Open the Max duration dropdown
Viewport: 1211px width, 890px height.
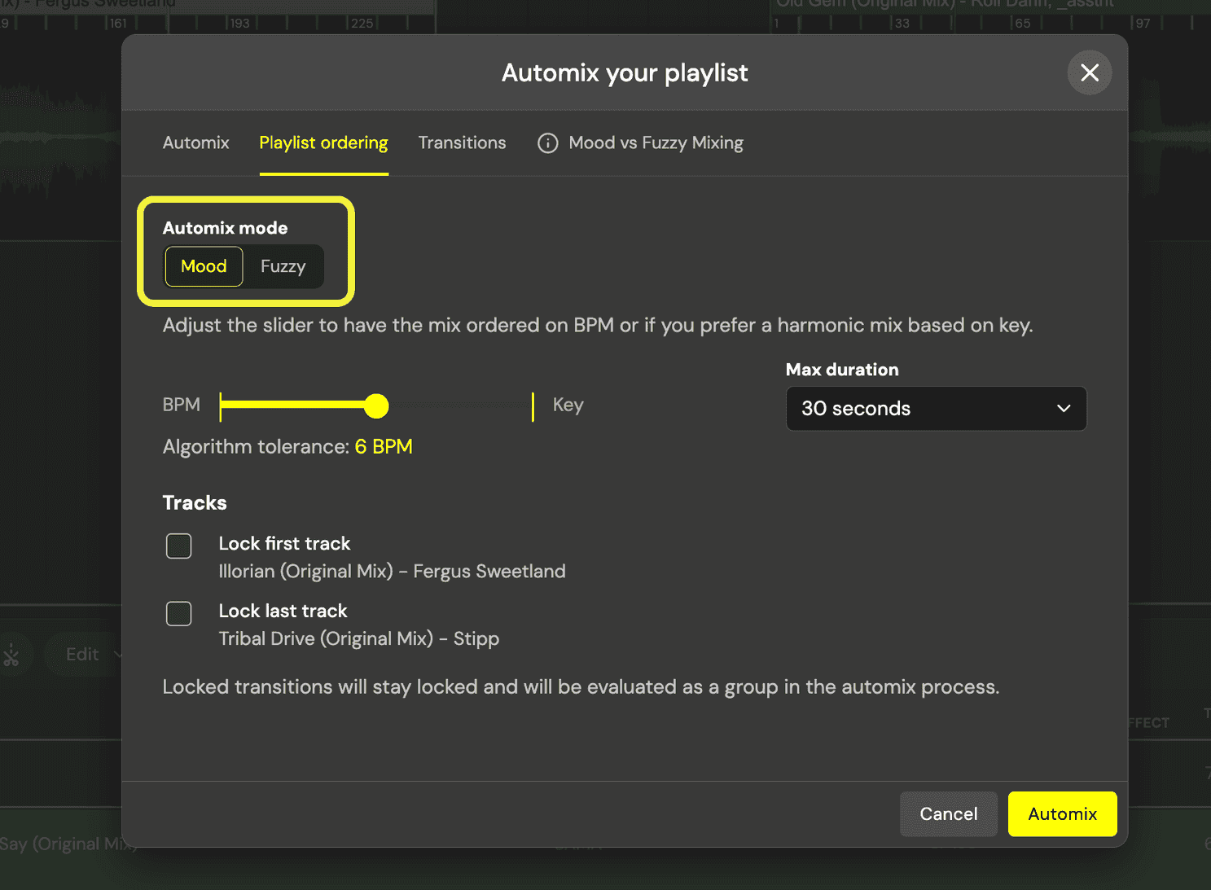(x=935, y=408)
